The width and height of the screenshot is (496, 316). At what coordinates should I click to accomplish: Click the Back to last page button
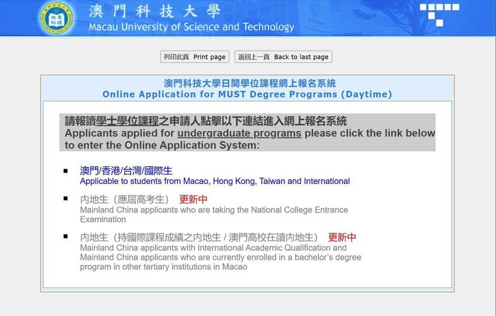click(283, 57)
